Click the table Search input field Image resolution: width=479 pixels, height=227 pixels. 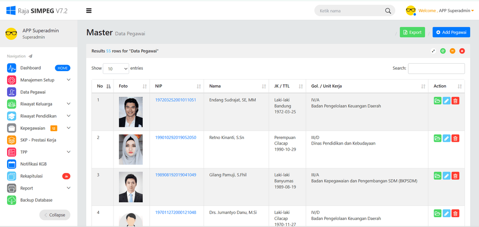pos(436,68)
